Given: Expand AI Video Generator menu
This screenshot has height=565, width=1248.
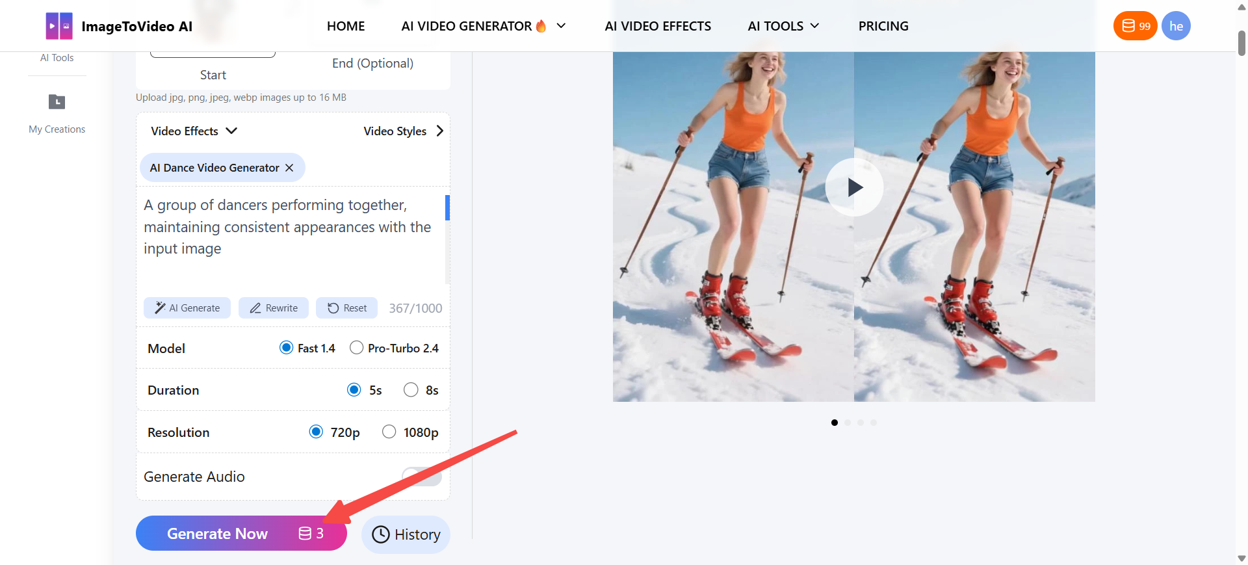Looking at the screenshot, I should tap(484, 26).
